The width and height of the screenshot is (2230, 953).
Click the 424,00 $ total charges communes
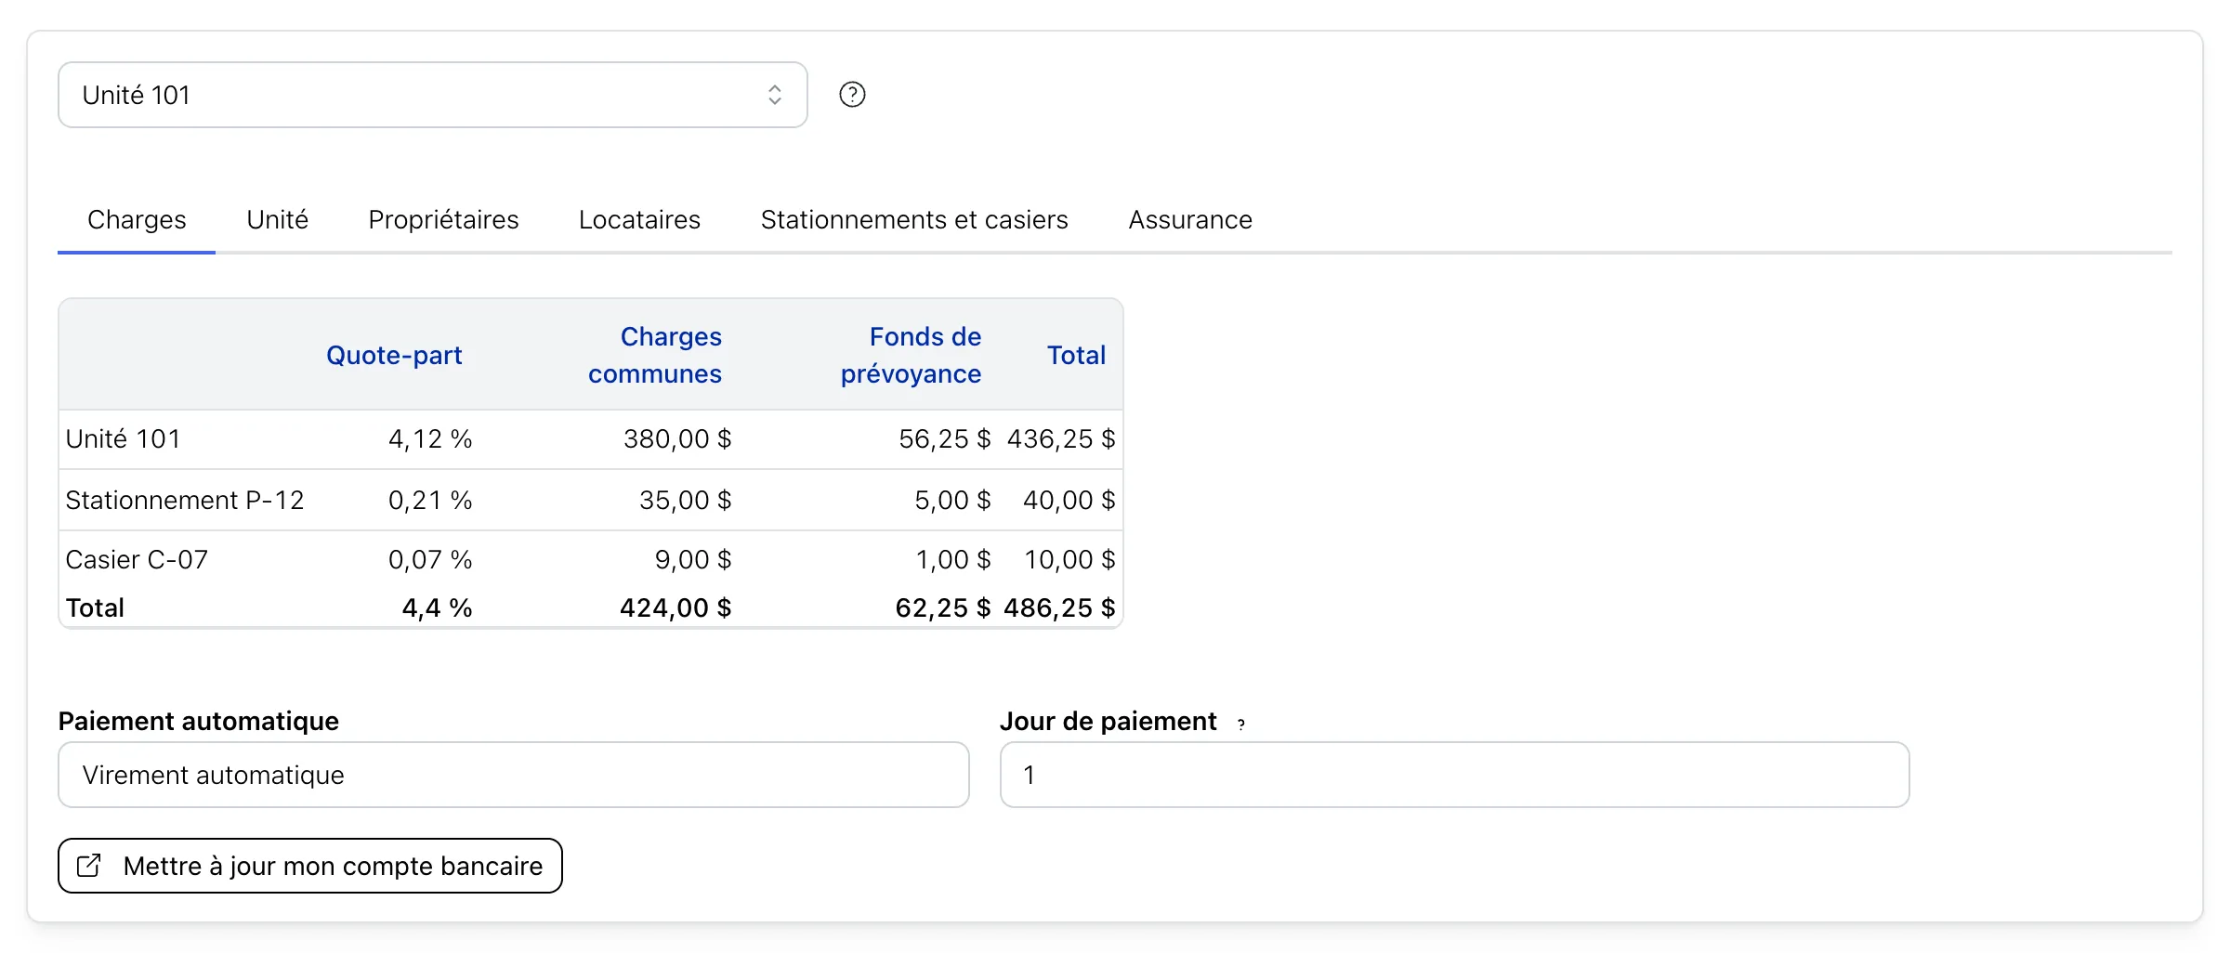[676, 608]
